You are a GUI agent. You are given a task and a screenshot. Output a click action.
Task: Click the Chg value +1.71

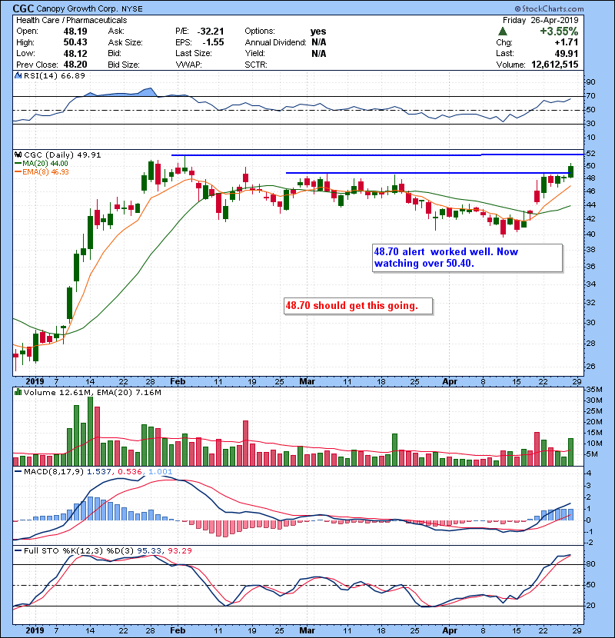click(566, 42)
